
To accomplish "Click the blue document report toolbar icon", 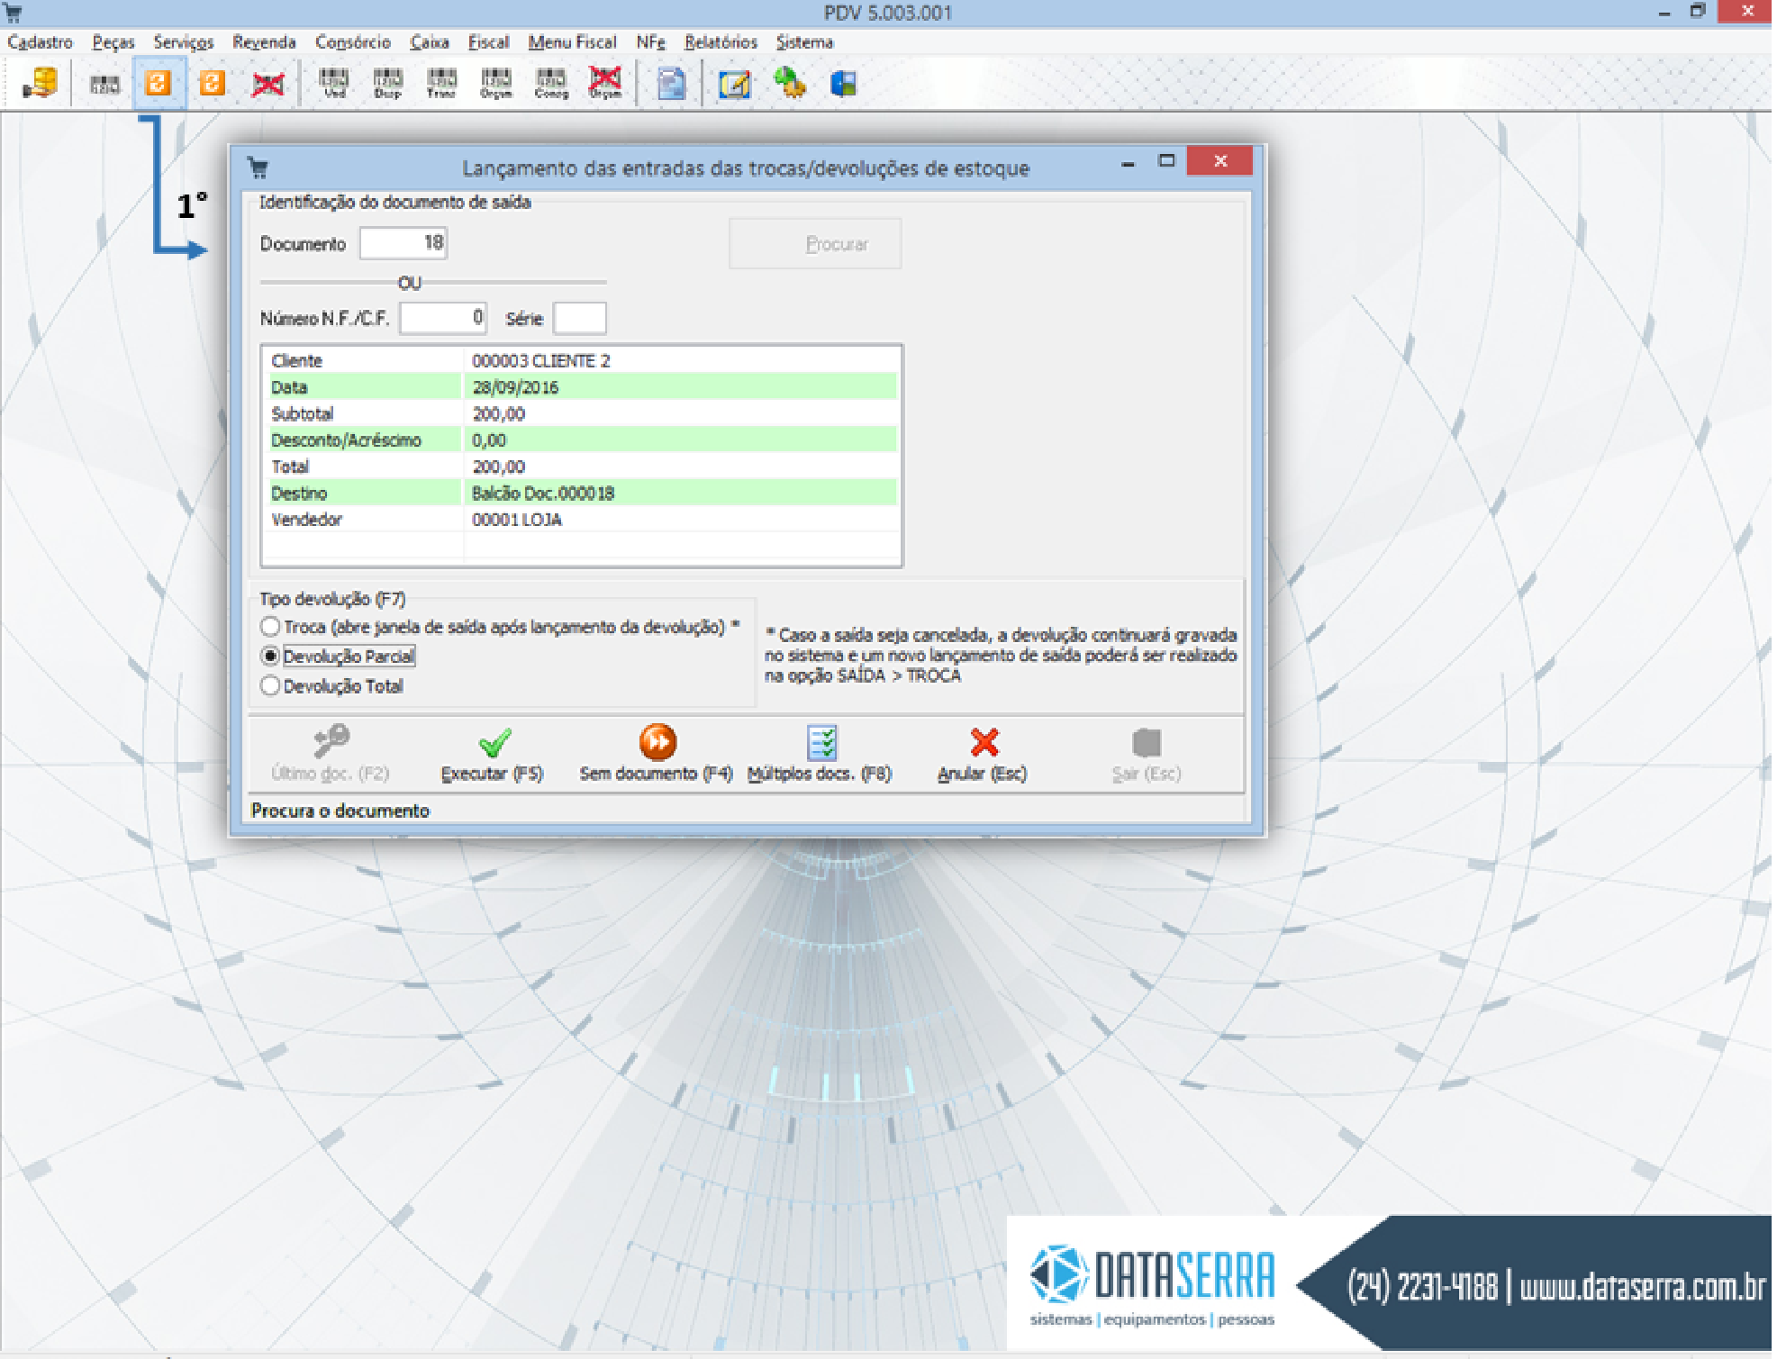I will point(671,84).
